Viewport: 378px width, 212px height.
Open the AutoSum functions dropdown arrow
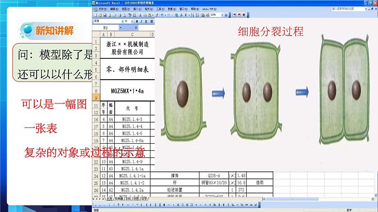pos(189,15)
